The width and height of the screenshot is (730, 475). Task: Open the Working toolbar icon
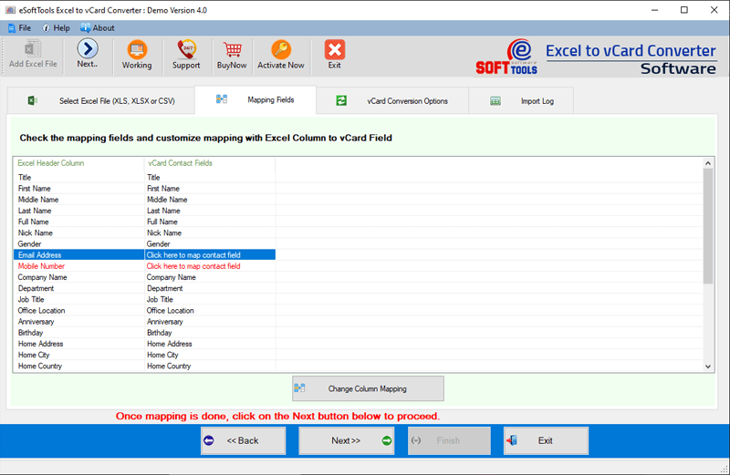pos(137,50)
